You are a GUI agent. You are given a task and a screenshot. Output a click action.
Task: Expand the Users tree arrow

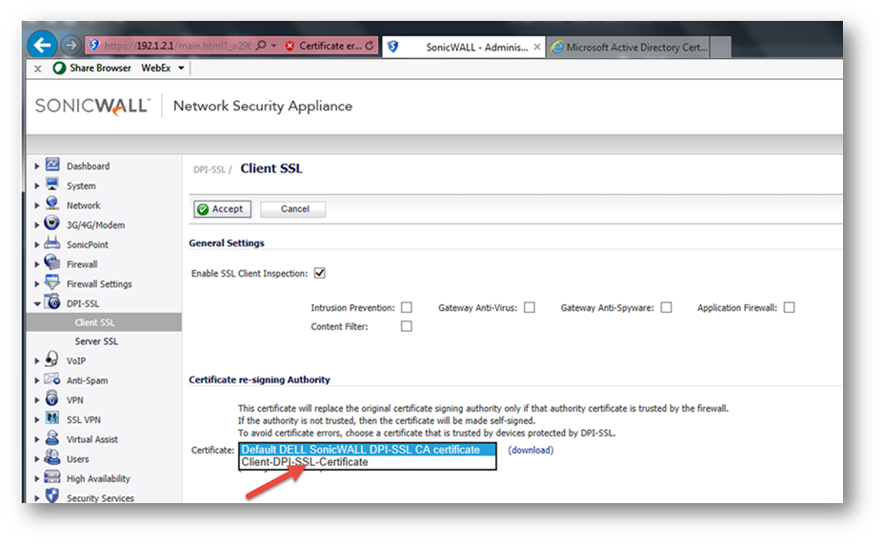click(x=36, y=460)
